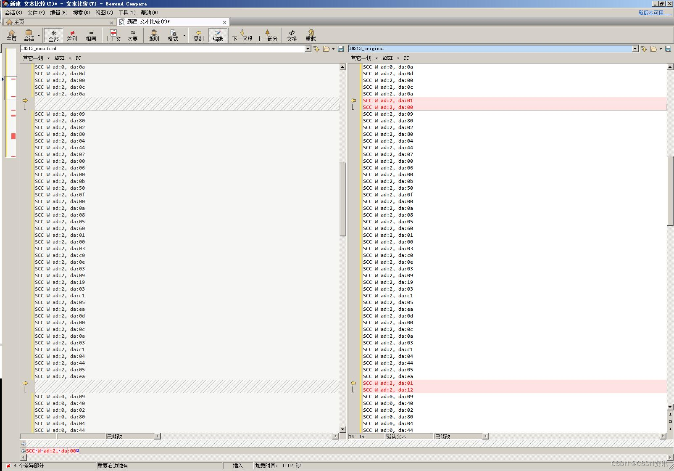Image resolution: width=674 pixels, height=471 pixels.
Task: Click right pane open-folder icon
Action: 653,49
